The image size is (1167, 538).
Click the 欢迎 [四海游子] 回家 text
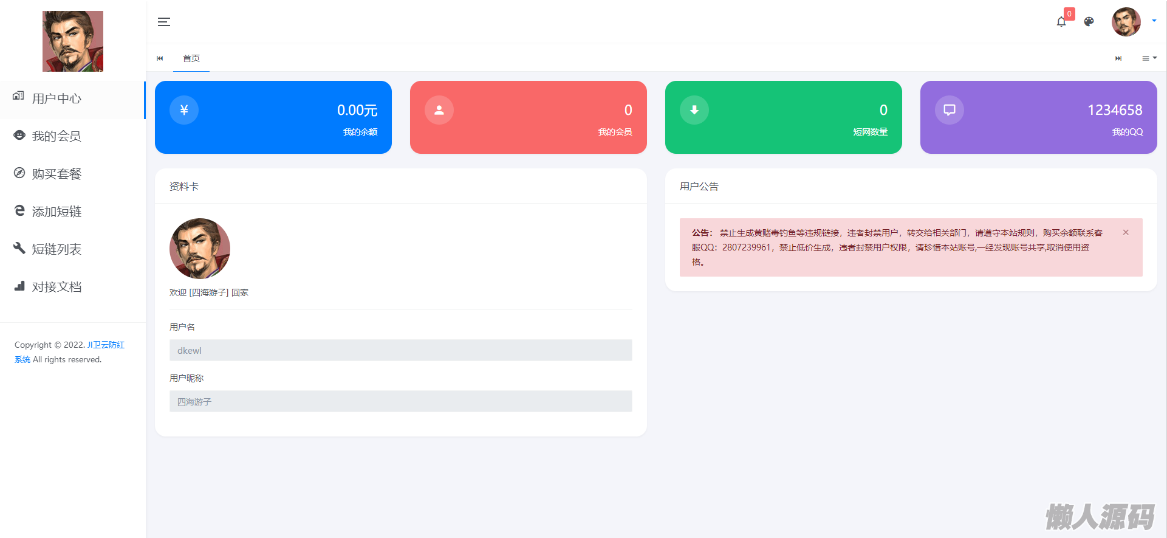pyautogui.click(x=209, y=292)
